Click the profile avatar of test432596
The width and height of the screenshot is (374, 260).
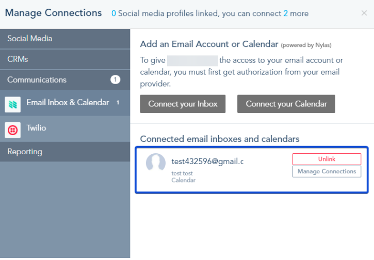click(x=156, y=164)
